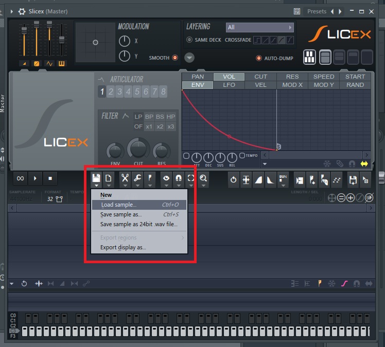Click the send to playlist arrow icon
This screenshot has height=347, width=385.
coord(365,180)
